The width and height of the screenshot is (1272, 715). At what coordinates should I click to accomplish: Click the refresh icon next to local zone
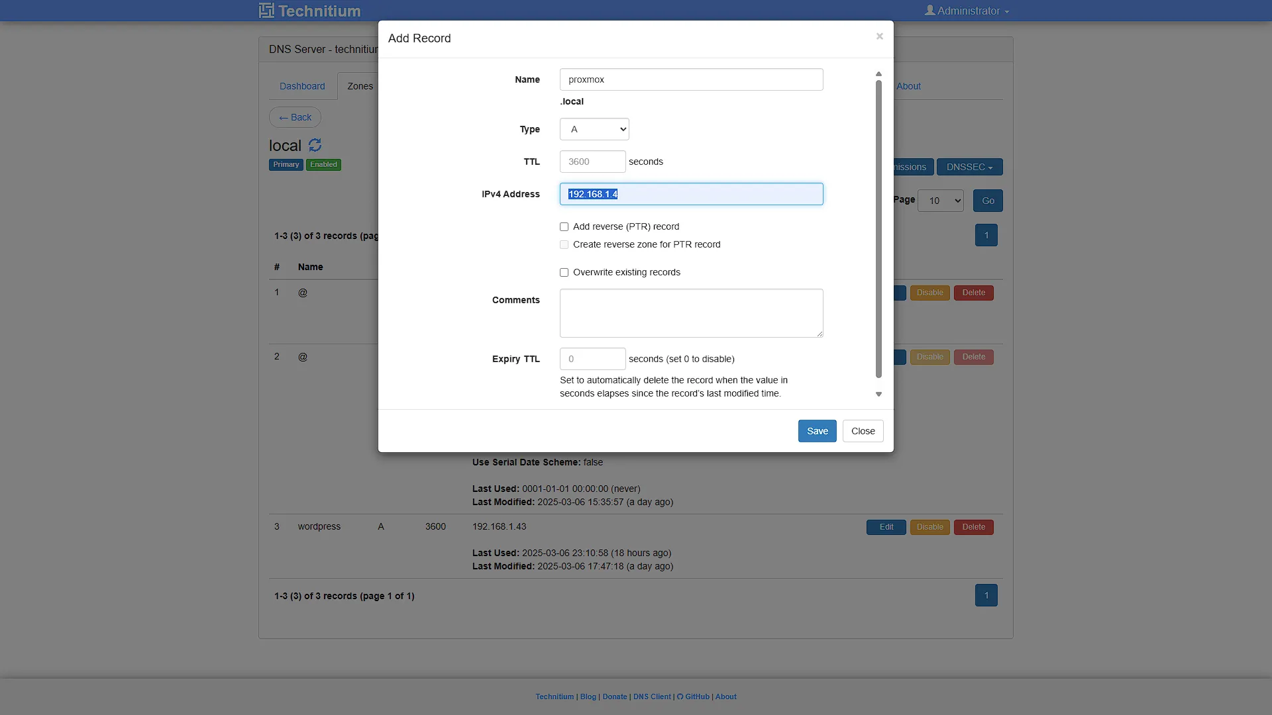[315, 145]
